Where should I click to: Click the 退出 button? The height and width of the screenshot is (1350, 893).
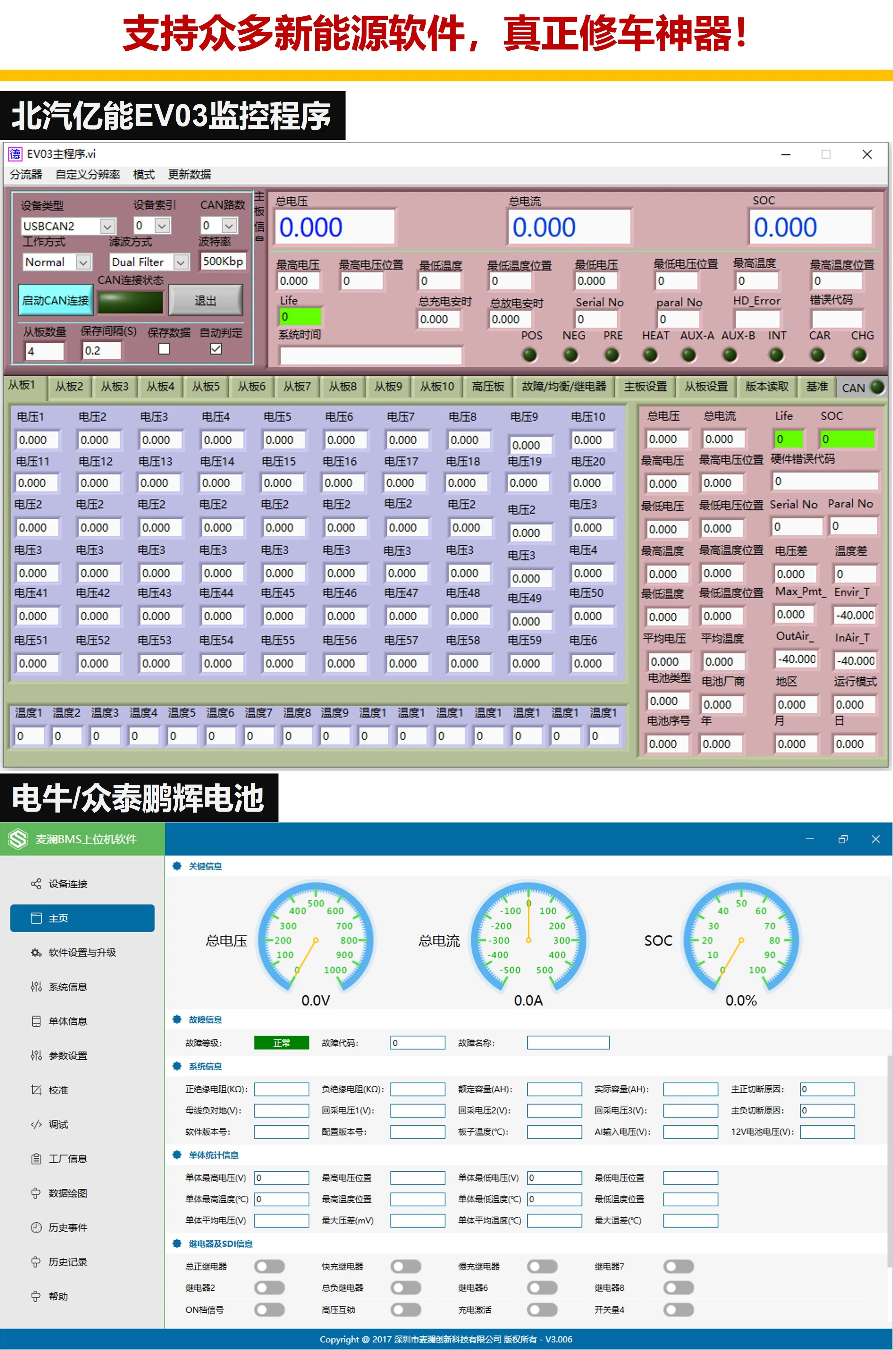point(206,300)
